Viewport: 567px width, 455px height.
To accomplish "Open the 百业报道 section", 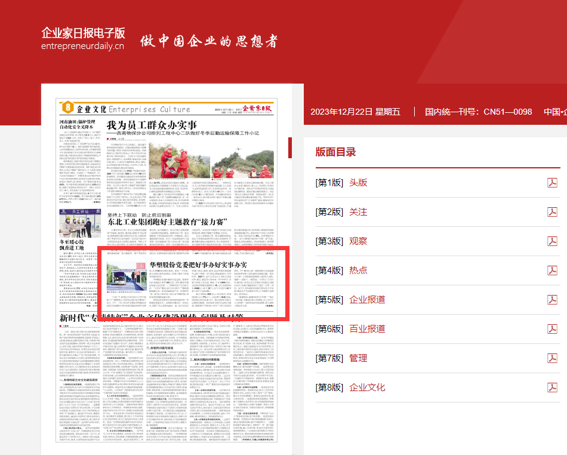I will pyautogui.click(x=367, y=329).
